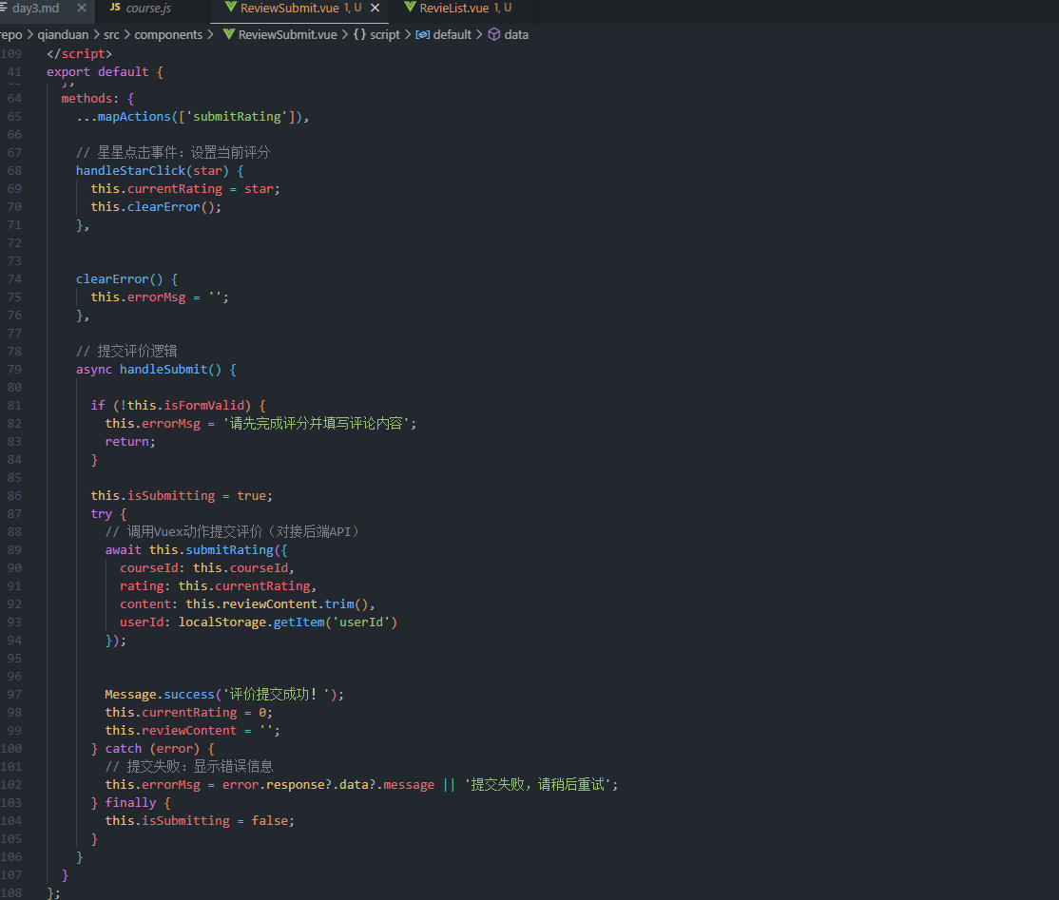Click line number 87 in the gutter
Viewport: 1059px width, 900px height.
[14, 514]
